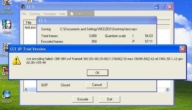Click the Encode button
Screen dimensions: 192x110
[83, 99]
